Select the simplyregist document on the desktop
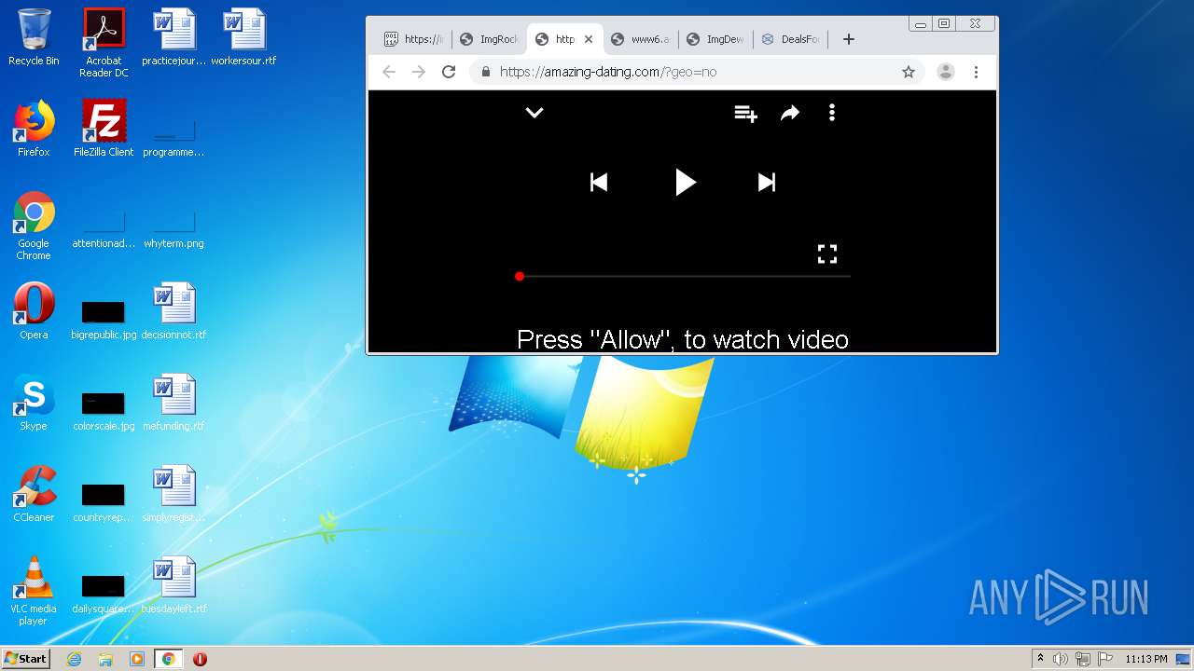Image resolution: width=1194 pixels, height=671 pixels. [174, 494]
